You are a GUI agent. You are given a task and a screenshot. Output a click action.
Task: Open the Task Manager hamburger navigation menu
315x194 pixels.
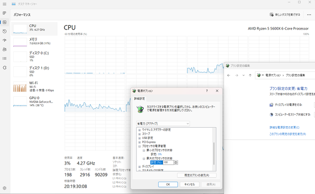pyautogui.click(x=4, y=4)
